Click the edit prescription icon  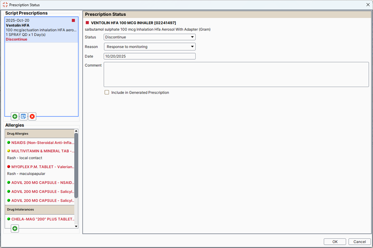point(24,117)
